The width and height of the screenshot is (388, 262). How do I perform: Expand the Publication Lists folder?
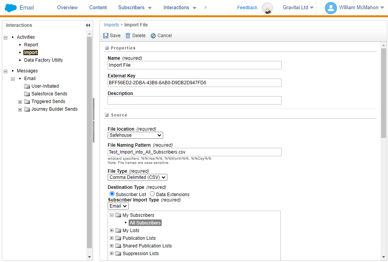pos(112,238)
